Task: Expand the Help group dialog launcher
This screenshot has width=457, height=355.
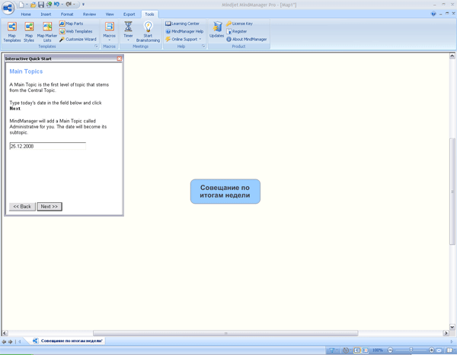Action: (x=203, y=46)
